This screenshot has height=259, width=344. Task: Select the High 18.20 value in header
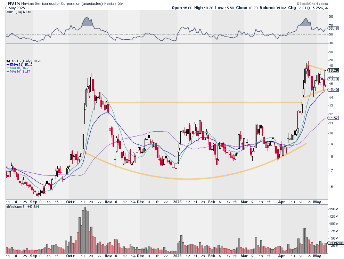204,8
